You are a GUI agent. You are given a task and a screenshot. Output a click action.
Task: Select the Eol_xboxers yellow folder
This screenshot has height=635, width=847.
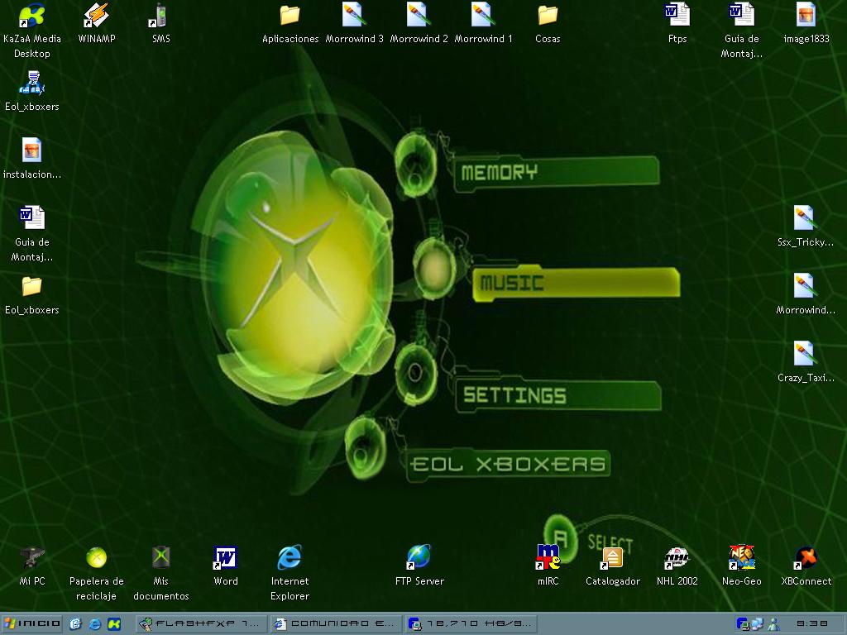[x=32, y=287]
